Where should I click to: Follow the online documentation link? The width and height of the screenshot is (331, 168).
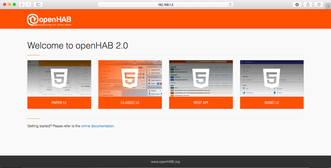click(97, 126)
